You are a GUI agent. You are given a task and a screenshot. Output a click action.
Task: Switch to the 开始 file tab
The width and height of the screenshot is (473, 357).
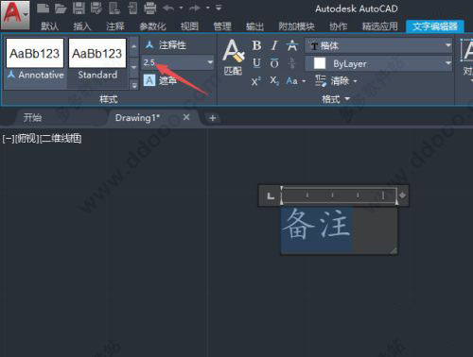(32, 118)
